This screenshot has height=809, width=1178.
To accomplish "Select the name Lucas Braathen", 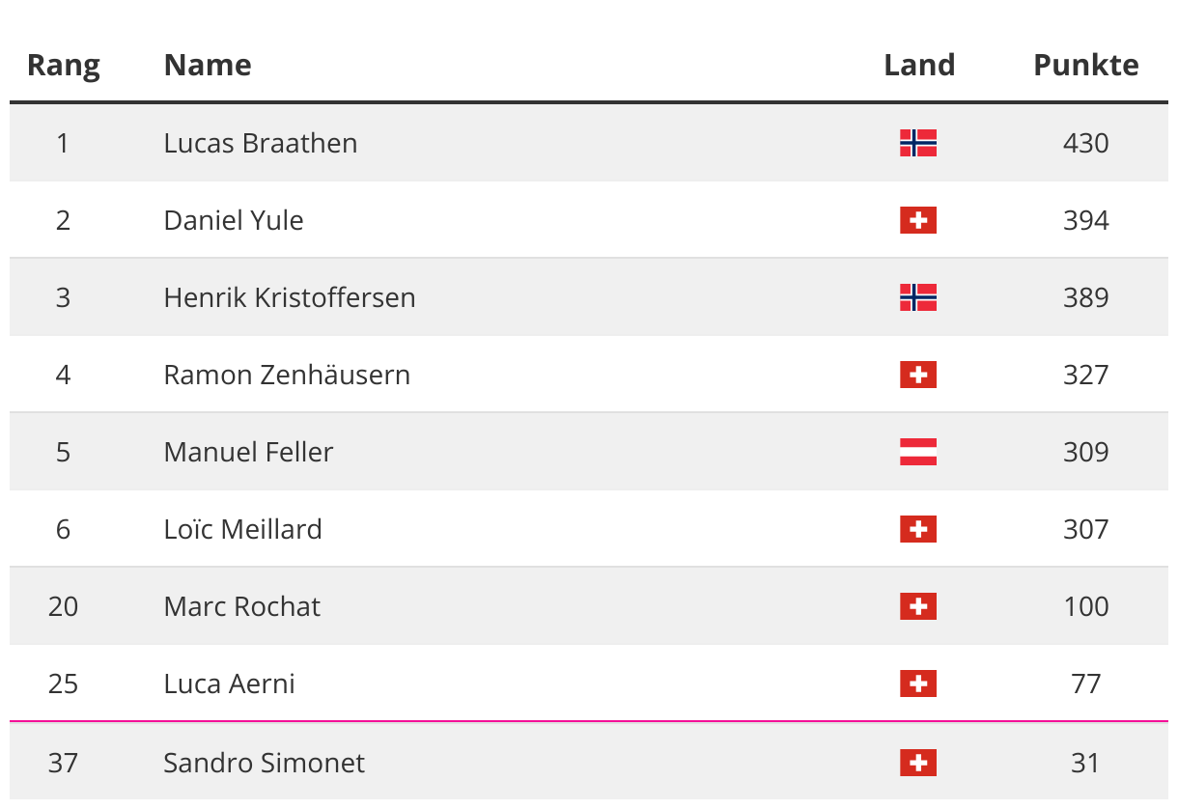I will click(261, 143).
